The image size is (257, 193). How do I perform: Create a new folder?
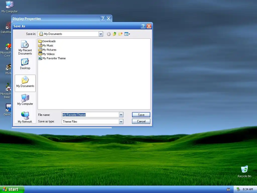coord(120,34)
